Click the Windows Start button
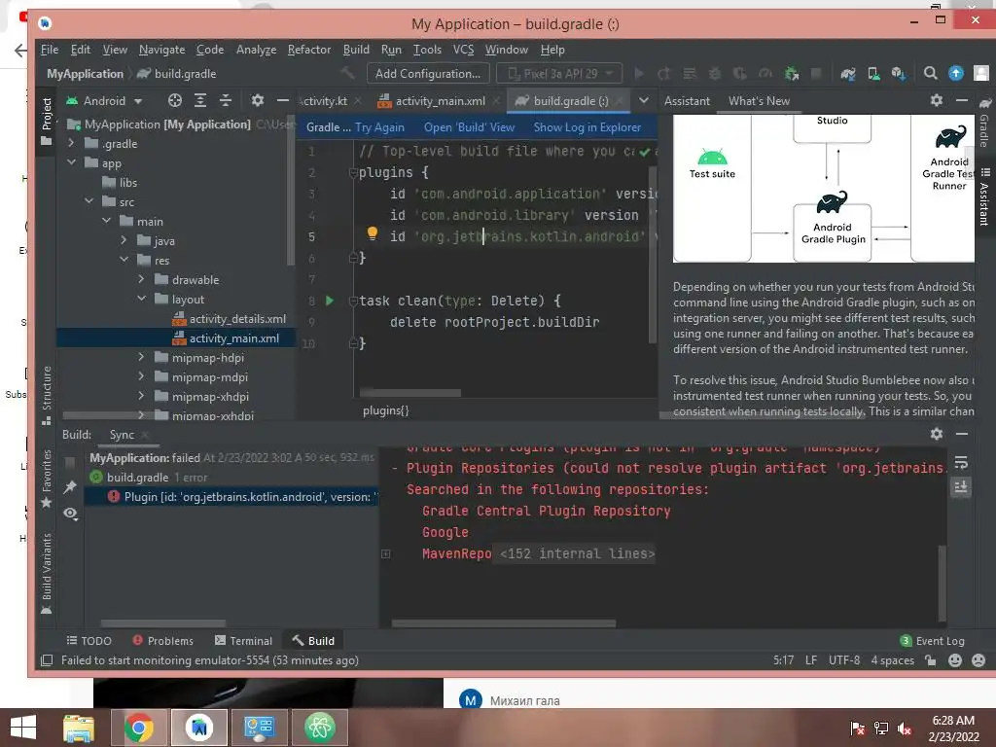The image size is (996, 747). pos(23,728)
